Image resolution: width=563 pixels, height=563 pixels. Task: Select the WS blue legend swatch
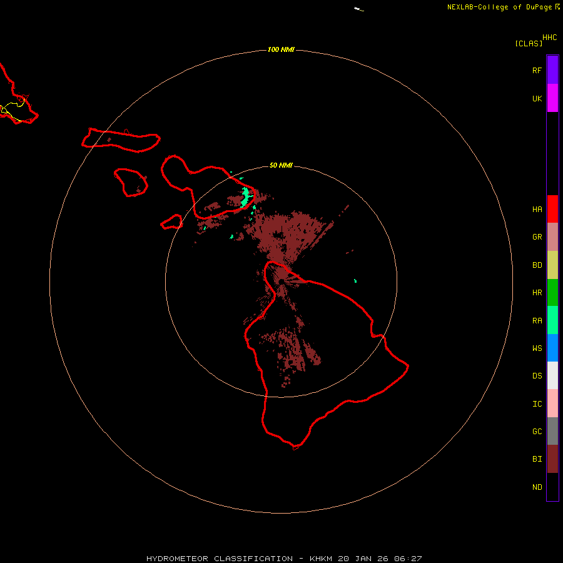point(552,348)
